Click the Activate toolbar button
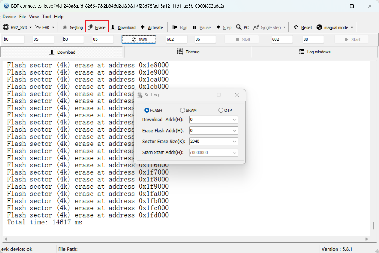 click(x=152, y=27)
